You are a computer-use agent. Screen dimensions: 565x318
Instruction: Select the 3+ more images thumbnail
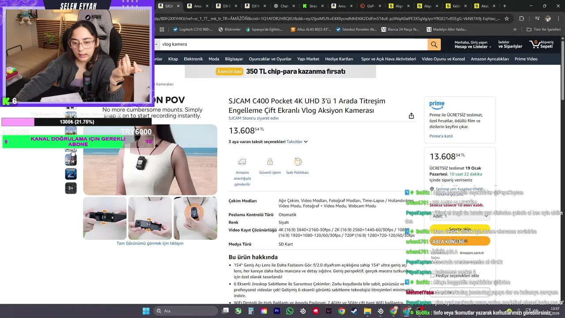click(71, 188)
